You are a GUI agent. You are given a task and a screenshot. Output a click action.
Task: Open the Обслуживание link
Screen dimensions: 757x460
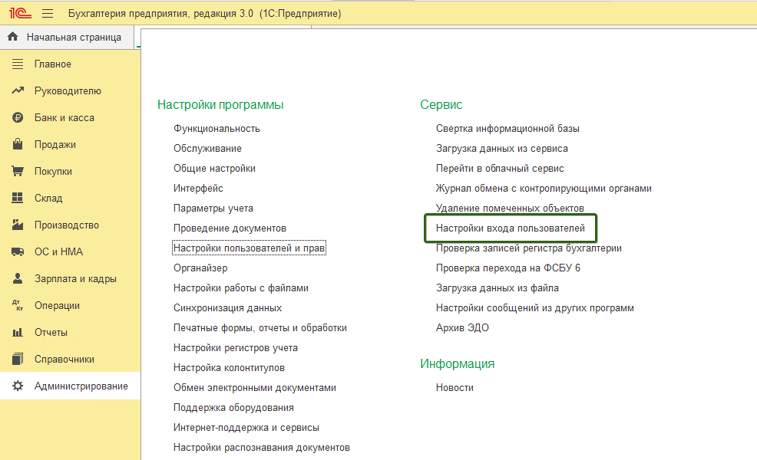(x=207, y=149)
